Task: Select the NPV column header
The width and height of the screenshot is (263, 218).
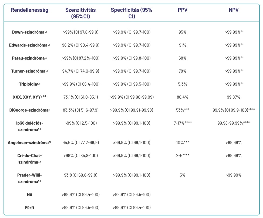Action: 234,10
